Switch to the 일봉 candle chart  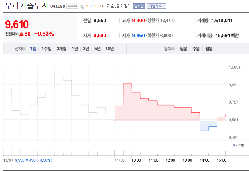184,49
